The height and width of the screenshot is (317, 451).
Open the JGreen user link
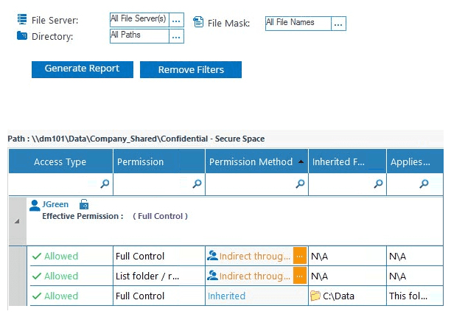click(x=55, y=204)
